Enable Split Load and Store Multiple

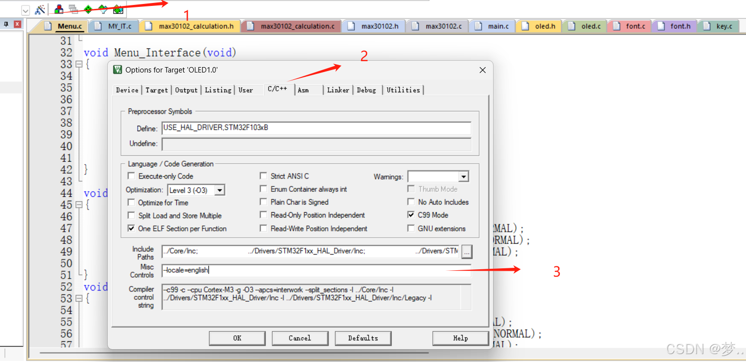(x=131, y=216)
